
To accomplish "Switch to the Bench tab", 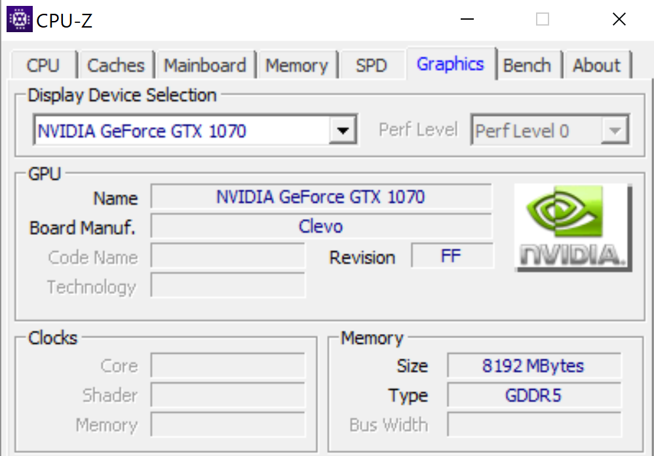I will (x=528, y=65).
